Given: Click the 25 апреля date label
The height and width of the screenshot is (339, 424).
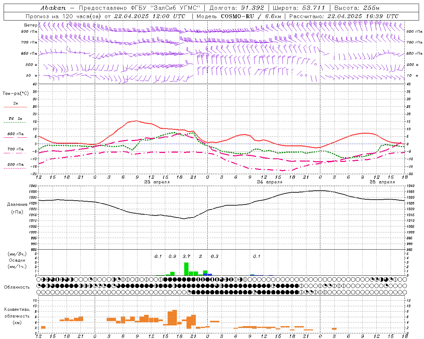Looking at the screenshot, I should [382, 182].
